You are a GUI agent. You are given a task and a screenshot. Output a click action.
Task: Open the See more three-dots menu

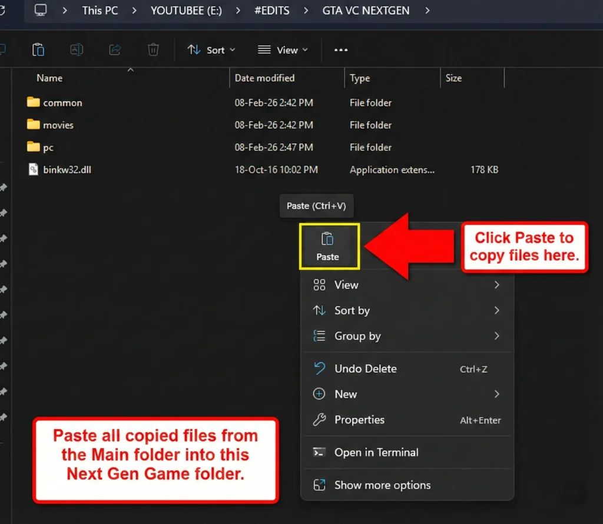click(341, 50)
